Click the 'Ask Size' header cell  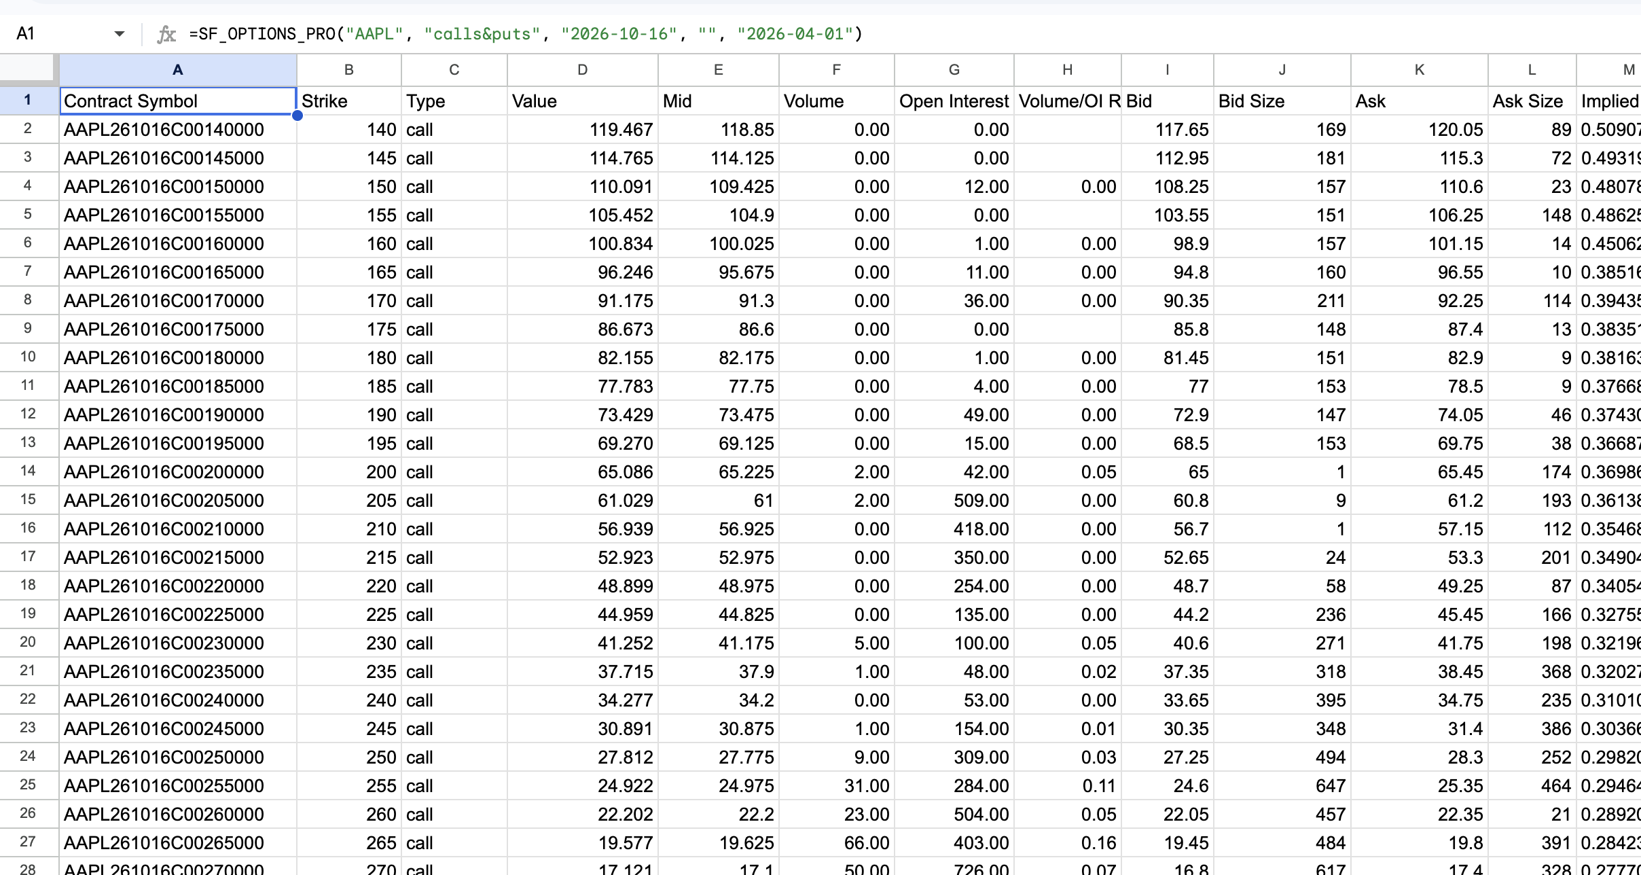pos(1532,101)
